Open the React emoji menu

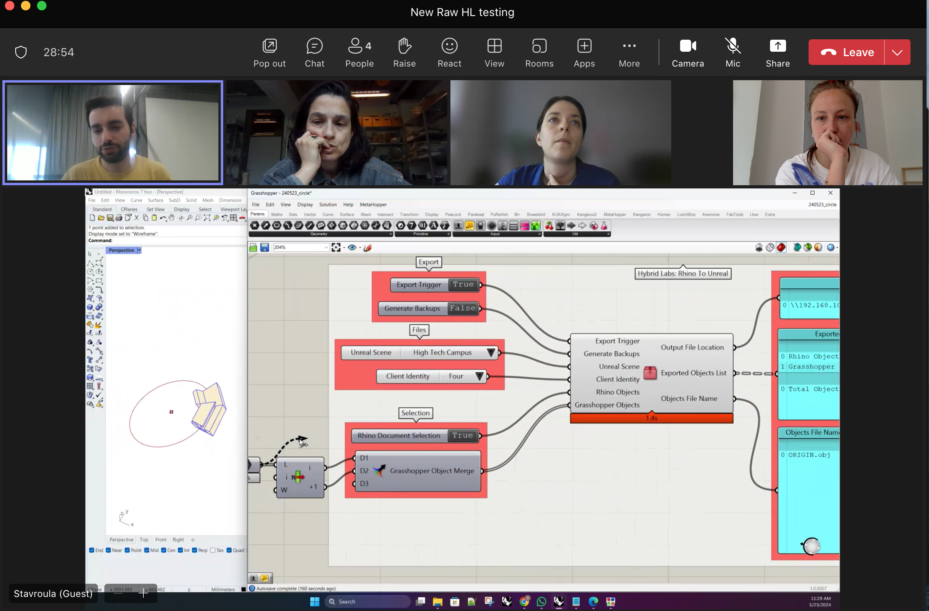pos(449,53)
